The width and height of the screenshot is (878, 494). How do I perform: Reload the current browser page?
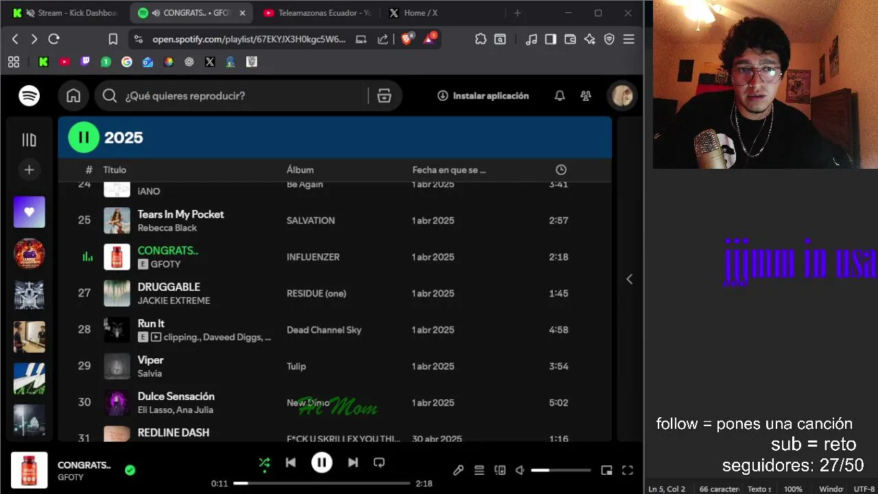click(54, 39)
